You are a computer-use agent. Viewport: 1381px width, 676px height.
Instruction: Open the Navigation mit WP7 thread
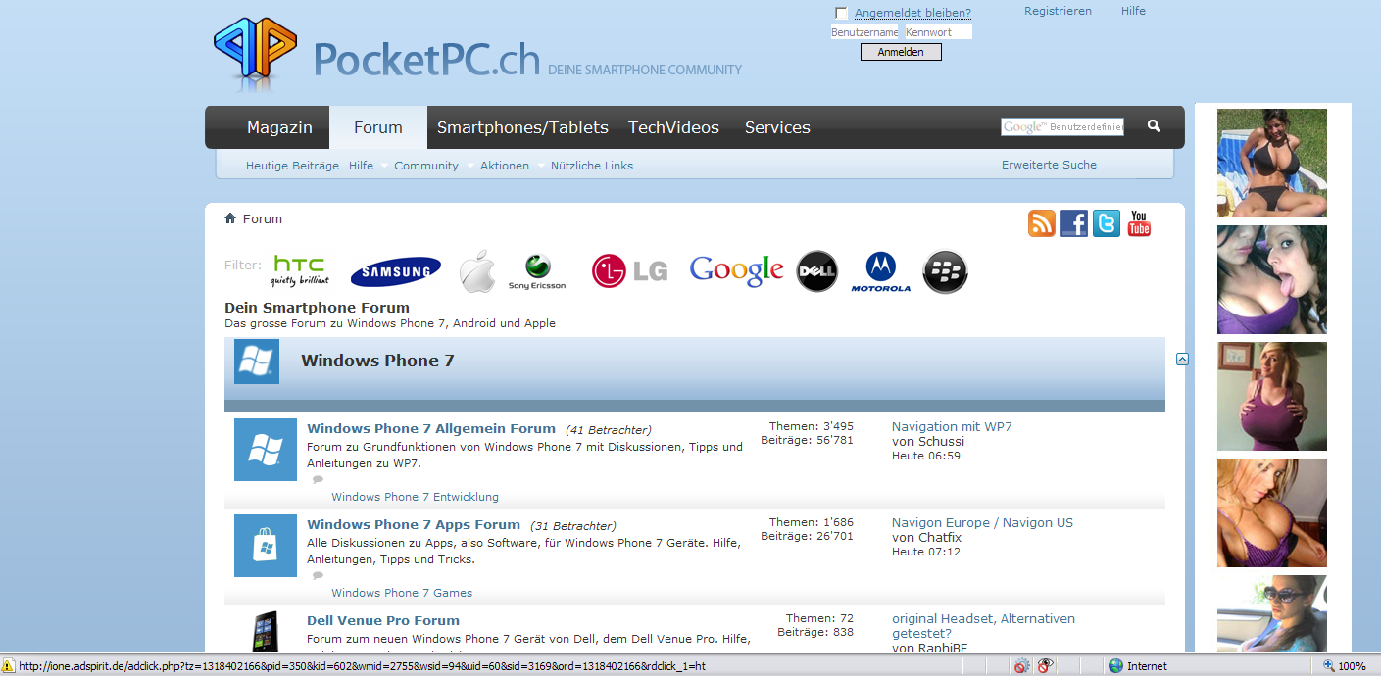952,426
